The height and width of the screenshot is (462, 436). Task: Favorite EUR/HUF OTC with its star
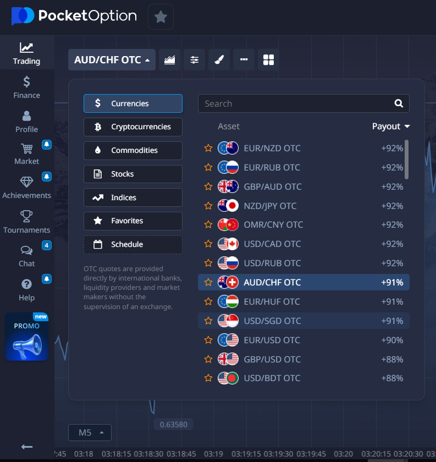[x=208, y=302]
